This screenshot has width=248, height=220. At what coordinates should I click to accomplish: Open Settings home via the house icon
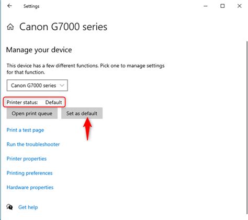(x=10, y=27)
